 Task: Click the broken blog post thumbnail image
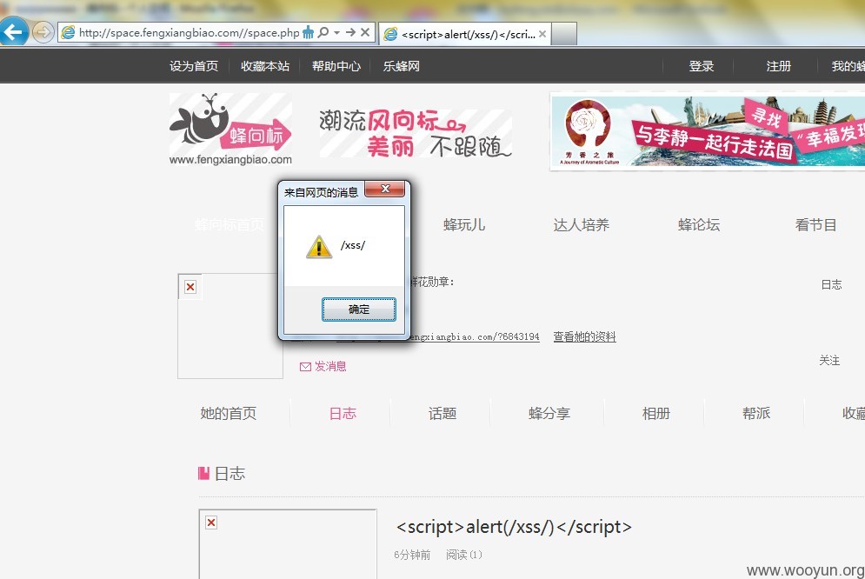(288, 543)
